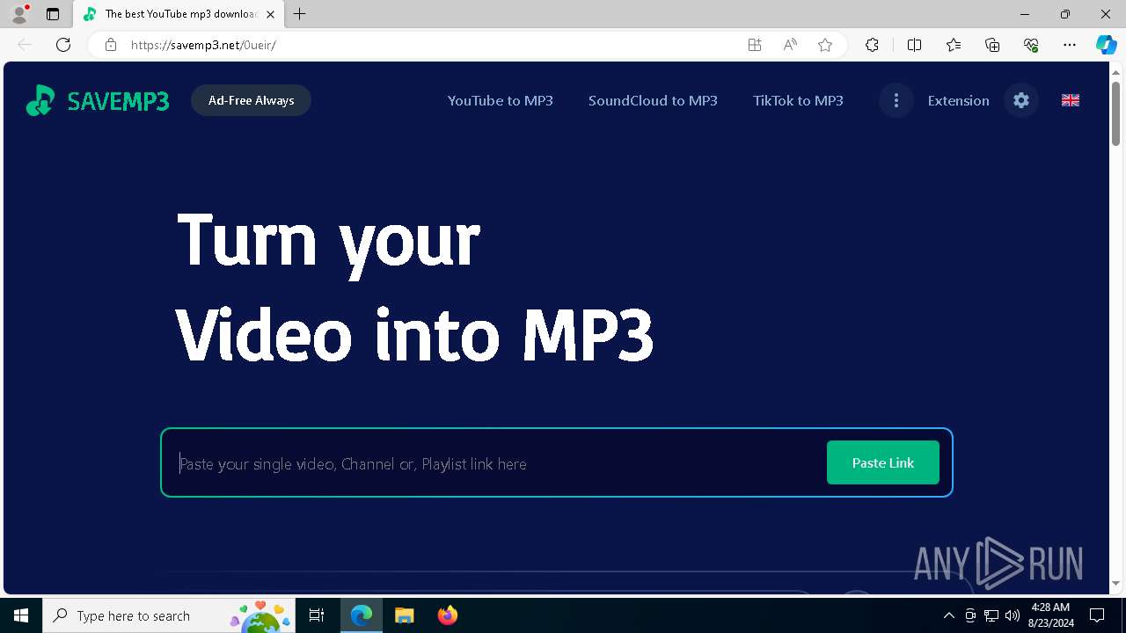
Task: Open the browser profile icon
Action: (x=19, y=14)
